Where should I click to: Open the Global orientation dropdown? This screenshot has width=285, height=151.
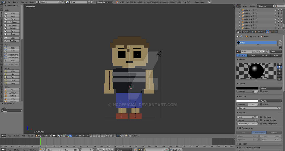83,136
